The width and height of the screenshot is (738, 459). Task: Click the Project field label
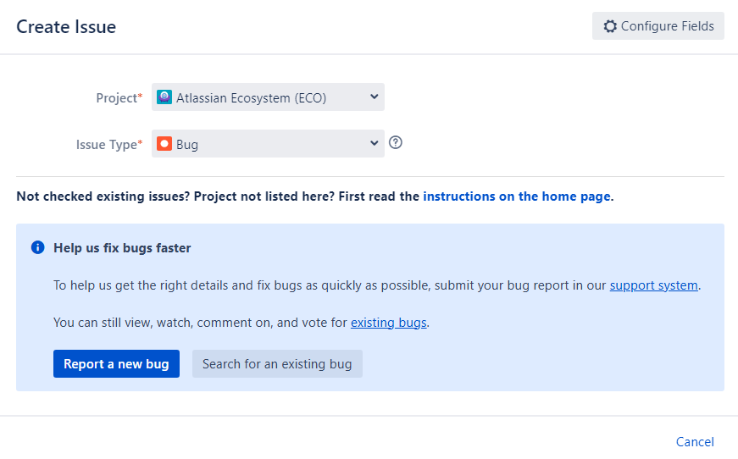[x=118, y=98]
